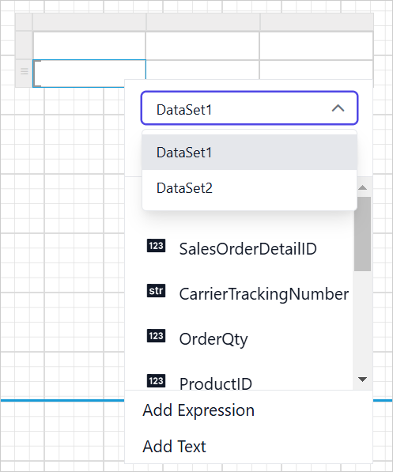Click the table corner handle
Screen dimensions: 393x472
(24, 22)
